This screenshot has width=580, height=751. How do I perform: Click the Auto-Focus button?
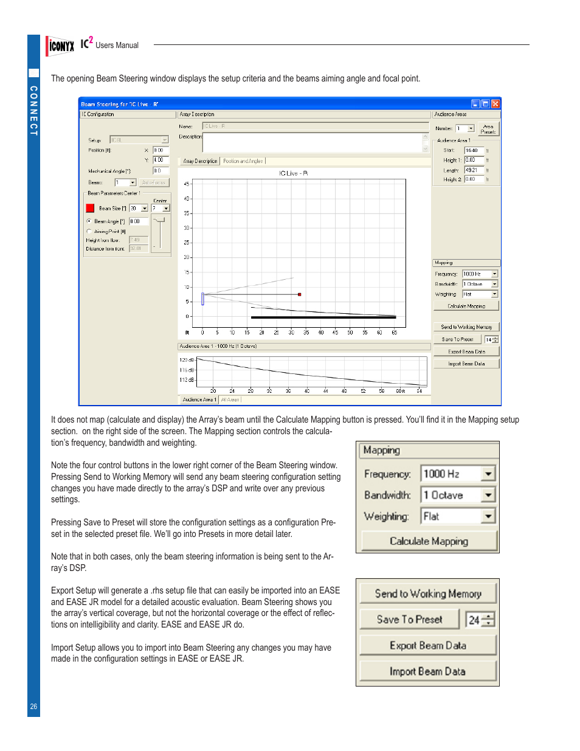[x=154, y=182]
